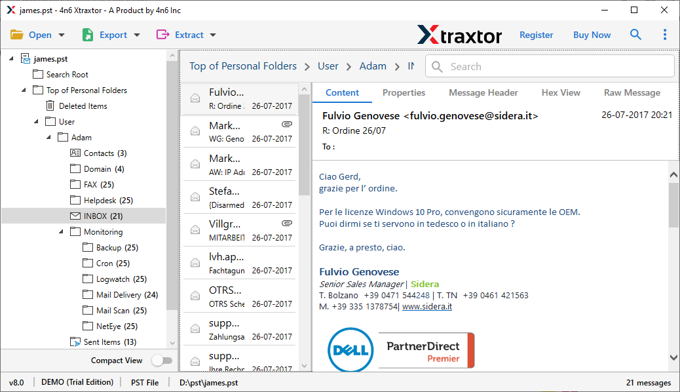The width and height of the screenshot is (680, 392).
Task: Open the Export dropdown arrow
Action: pos(137,34)
